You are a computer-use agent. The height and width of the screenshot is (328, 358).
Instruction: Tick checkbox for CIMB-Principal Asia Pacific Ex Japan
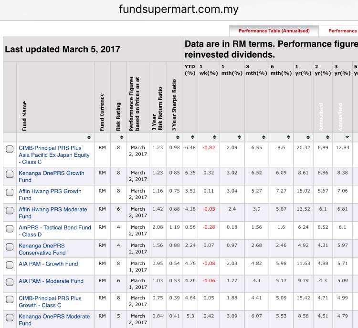[x=10, y=149]
